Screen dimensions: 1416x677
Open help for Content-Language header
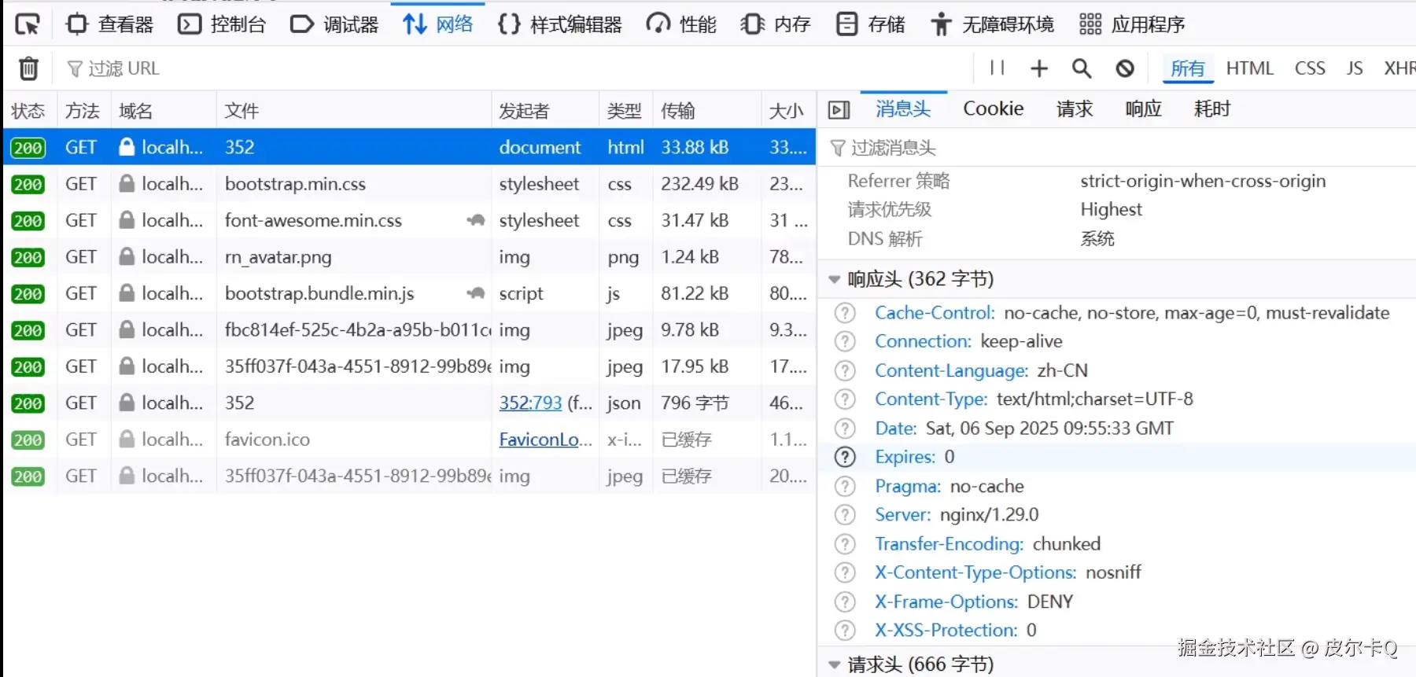point(845,370)
